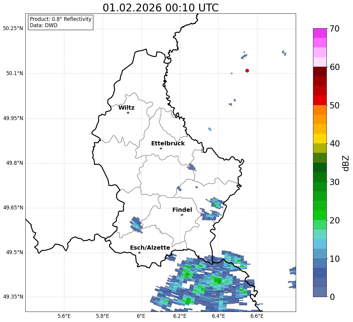Image resolution: width=353 pixels, height=322 pixels.
Task: Click the 50 tick on the colorbar
Action: [335, 105]
